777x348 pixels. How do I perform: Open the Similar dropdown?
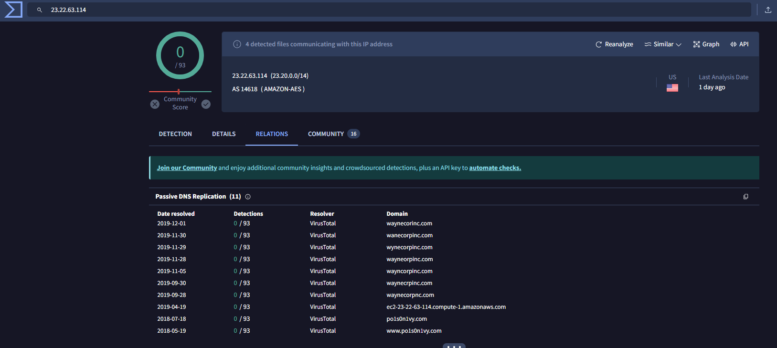click(x=663, y=44)
